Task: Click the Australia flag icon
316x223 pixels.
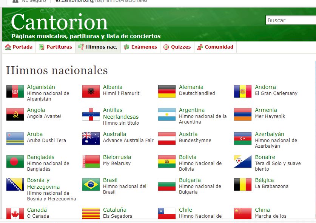Action: coord(91,139)
